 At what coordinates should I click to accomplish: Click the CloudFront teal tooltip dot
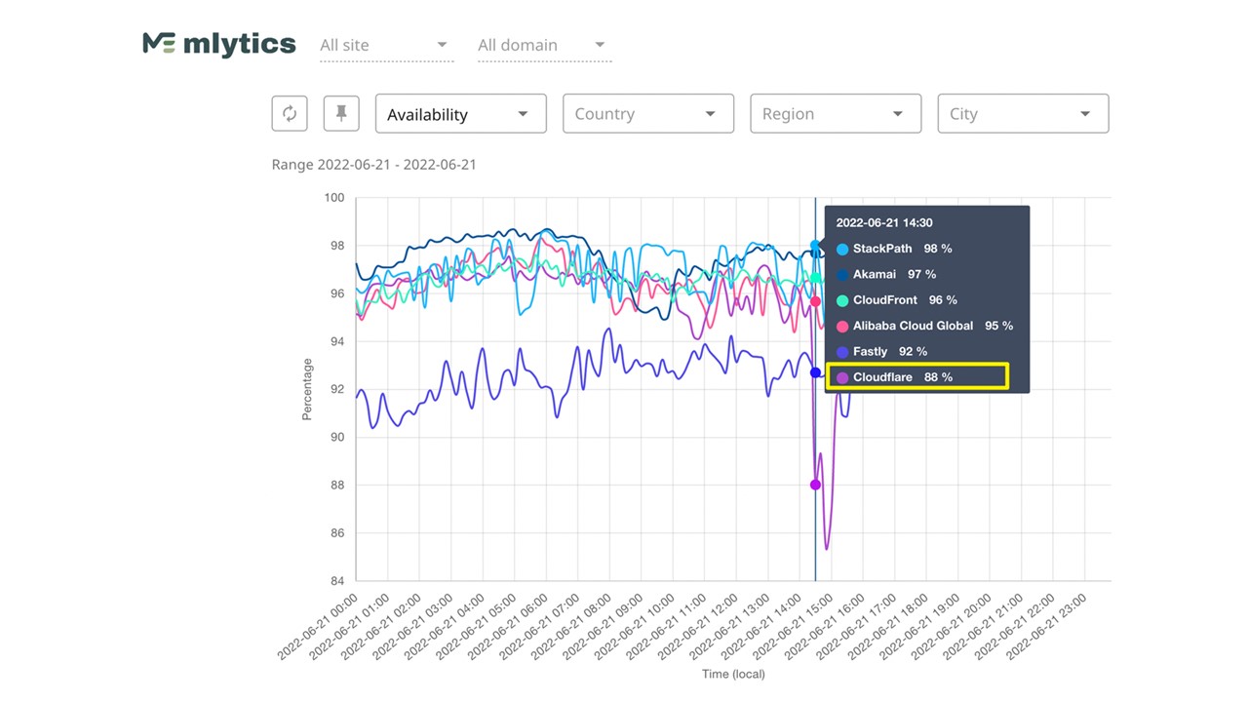point(842,300)
